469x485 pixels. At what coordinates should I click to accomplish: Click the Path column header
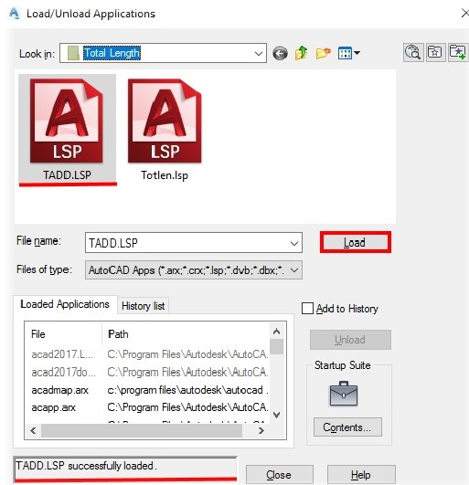click(186, 334)
